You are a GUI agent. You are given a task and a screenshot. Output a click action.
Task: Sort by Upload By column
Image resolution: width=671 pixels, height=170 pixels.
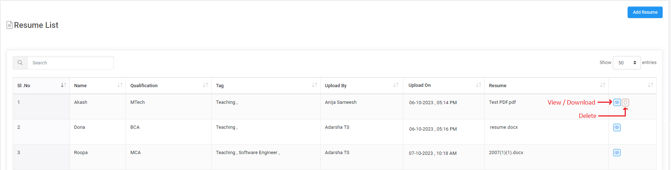coord(396,85)
